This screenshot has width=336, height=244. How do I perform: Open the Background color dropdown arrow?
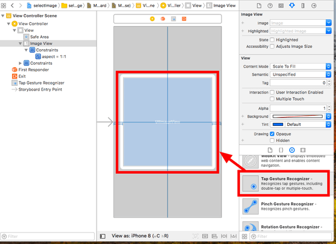[x=329, y=116]
